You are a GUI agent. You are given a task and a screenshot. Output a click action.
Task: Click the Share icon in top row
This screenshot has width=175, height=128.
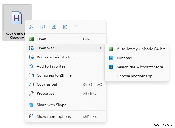[65, 27]
